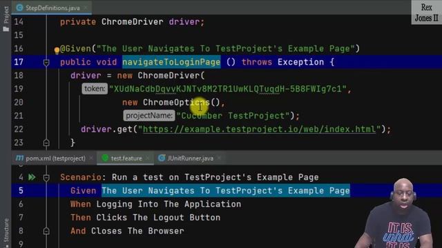Click the @Given annotation on line 16
442x248 pixels.
coord(75,49)
